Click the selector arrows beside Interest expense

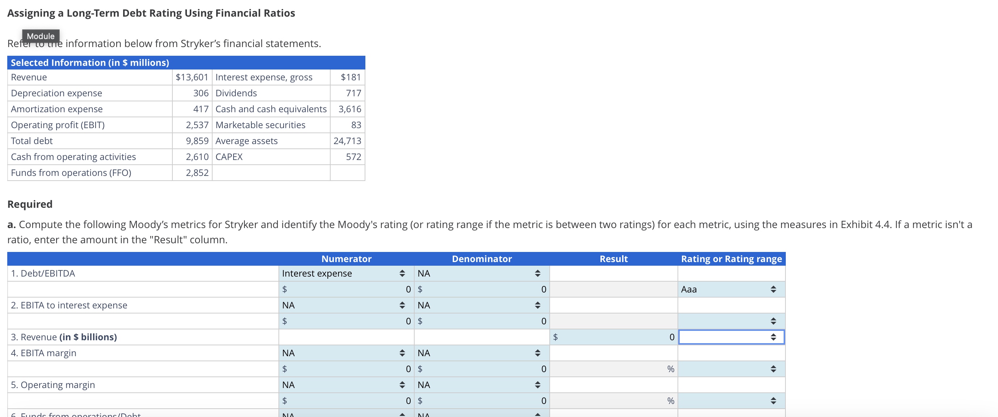402,273
